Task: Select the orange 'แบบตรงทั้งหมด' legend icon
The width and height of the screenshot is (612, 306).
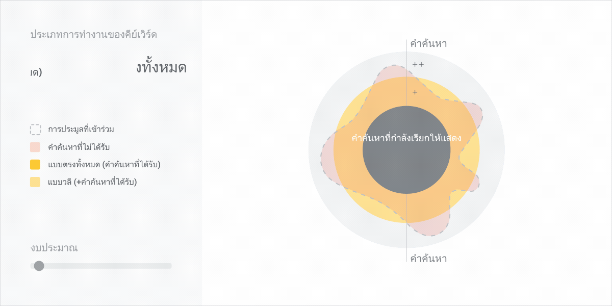Action: 35,164
